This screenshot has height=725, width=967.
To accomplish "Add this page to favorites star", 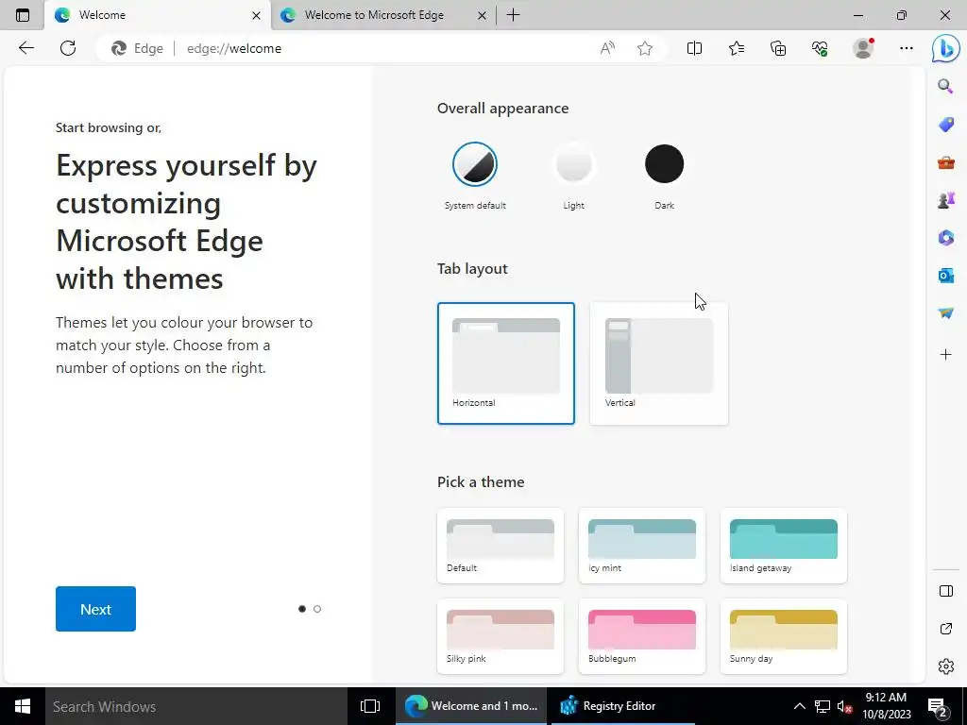I will tap(645, 48).
